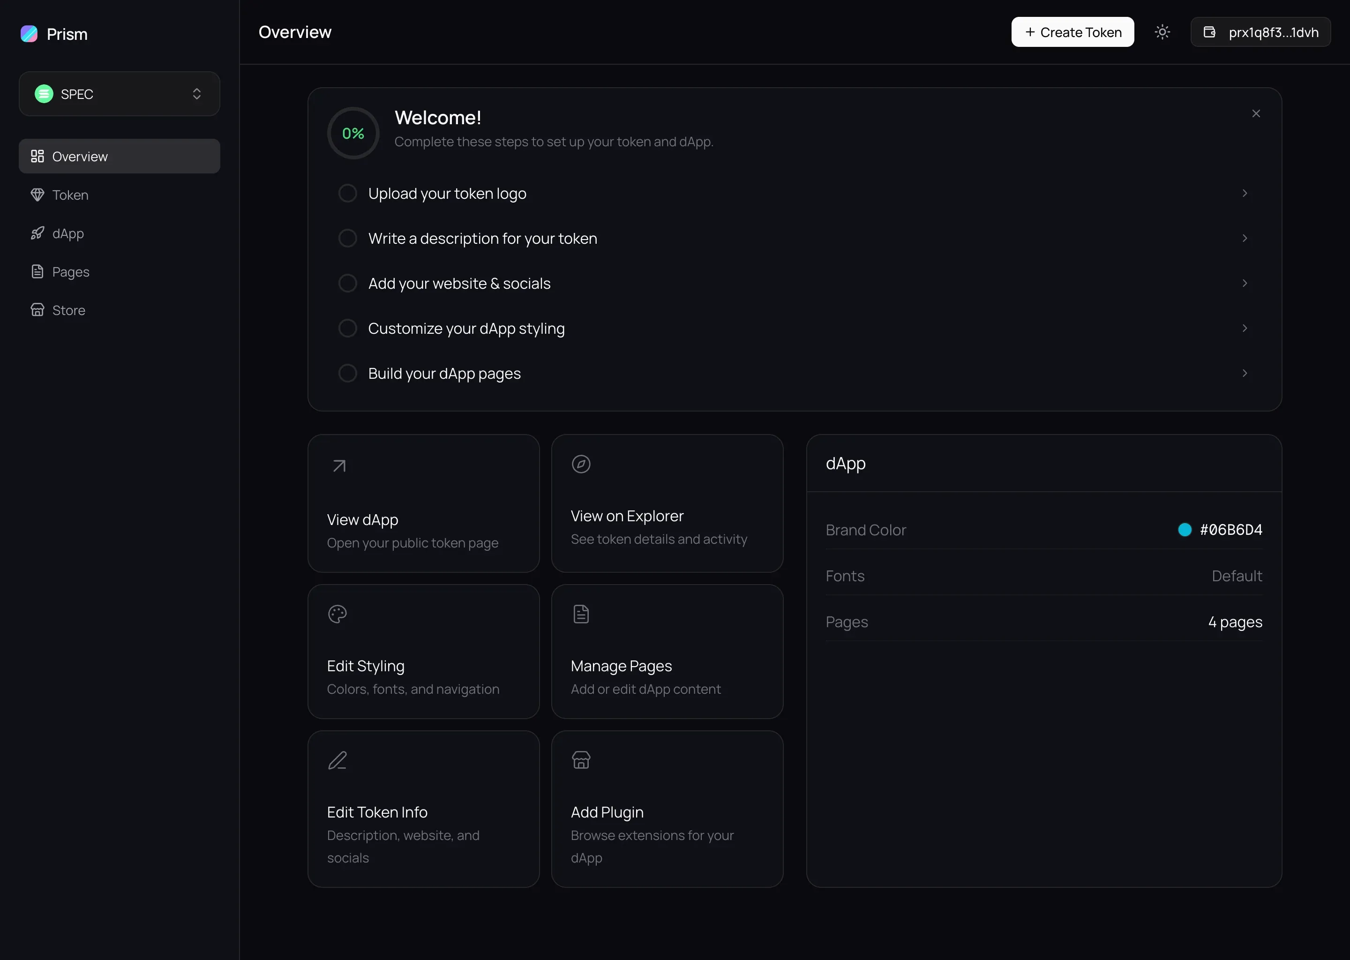Check the Customize your dApp styling circle

(347, 328)
